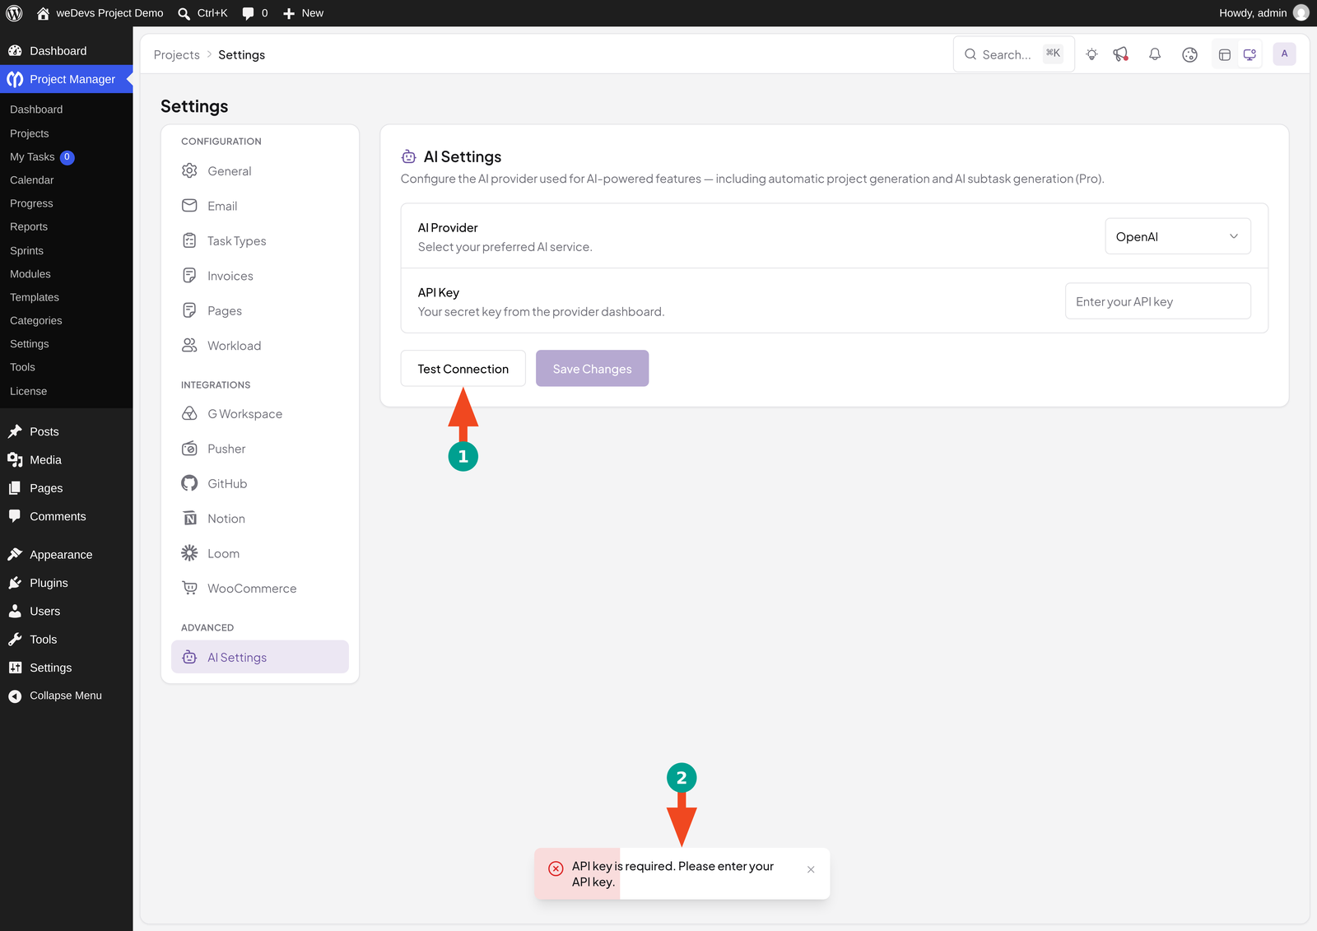
Task: Open Notion integration
Action: (260, 519)
